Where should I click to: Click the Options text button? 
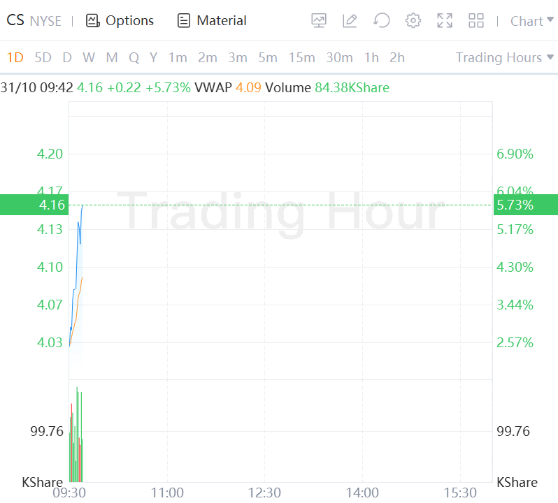pyautogui.click(x=129, y=21)
